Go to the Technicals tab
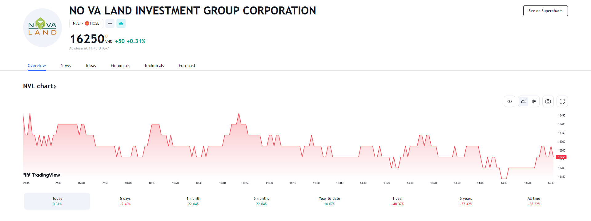The image size is (591, 221). [x=154, y=65]
